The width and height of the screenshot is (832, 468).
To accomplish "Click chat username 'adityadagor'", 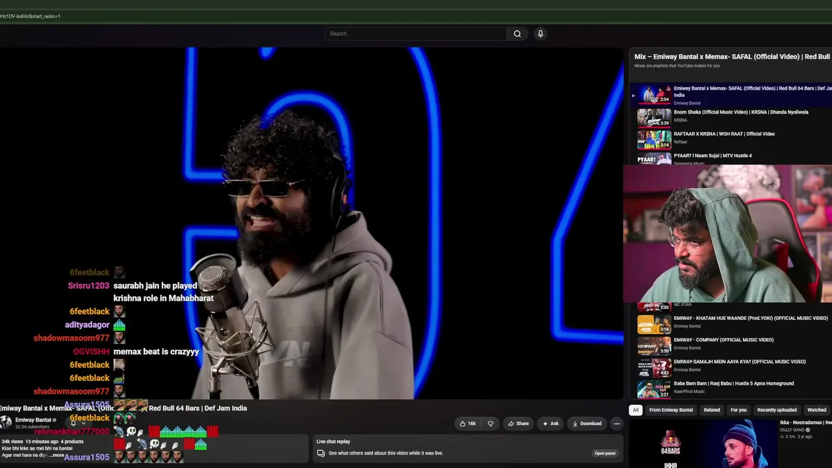I will 87,325.
